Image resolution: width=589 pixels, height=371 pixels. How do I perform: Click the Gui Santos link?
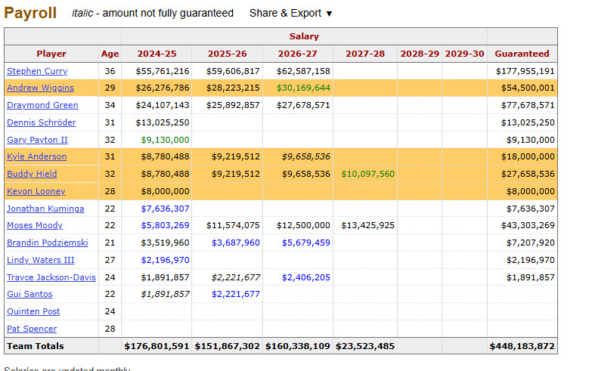pyautogui.click(x=29, y=294)
